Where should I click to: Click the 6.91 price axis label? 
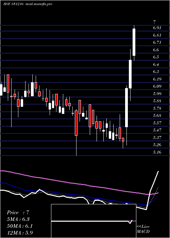157,28
